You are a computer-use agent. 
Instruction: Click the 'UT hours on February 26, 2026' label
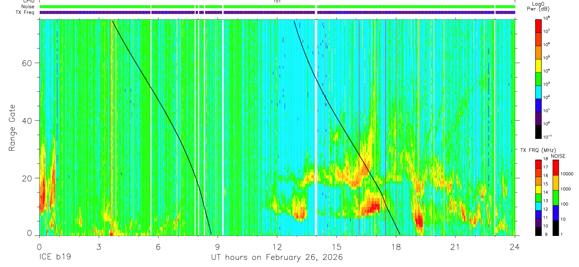click(276, 258)
